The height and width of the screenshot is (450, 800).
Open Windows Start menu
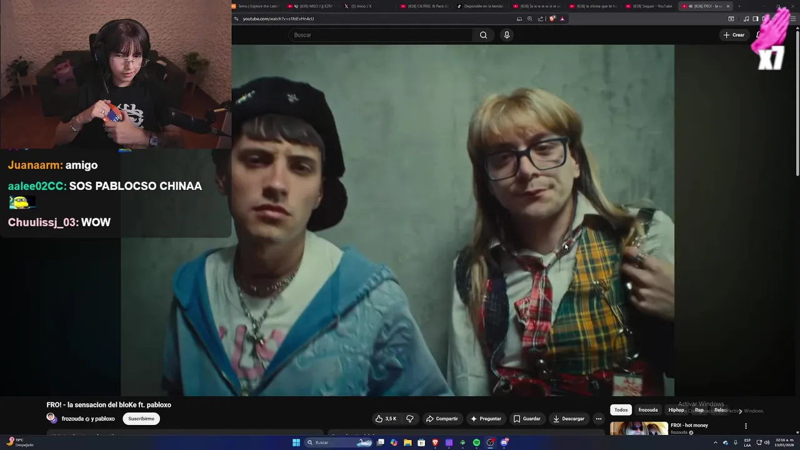pyautogui.click(x=296, y=442)
